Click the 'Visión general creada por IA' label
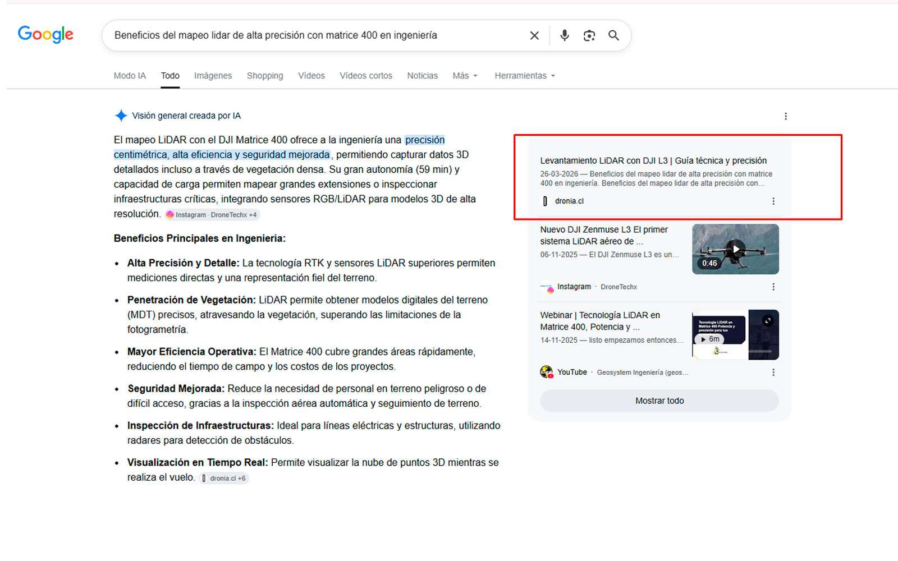The height and width of the screenshot is (561, 898). (186, 116)
